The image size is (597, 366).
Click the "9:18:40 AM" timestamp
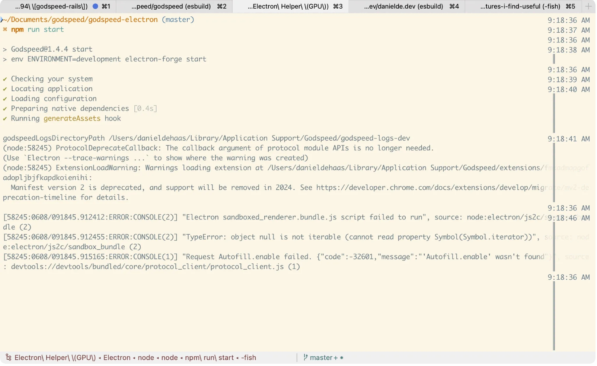tap(569, 89)
